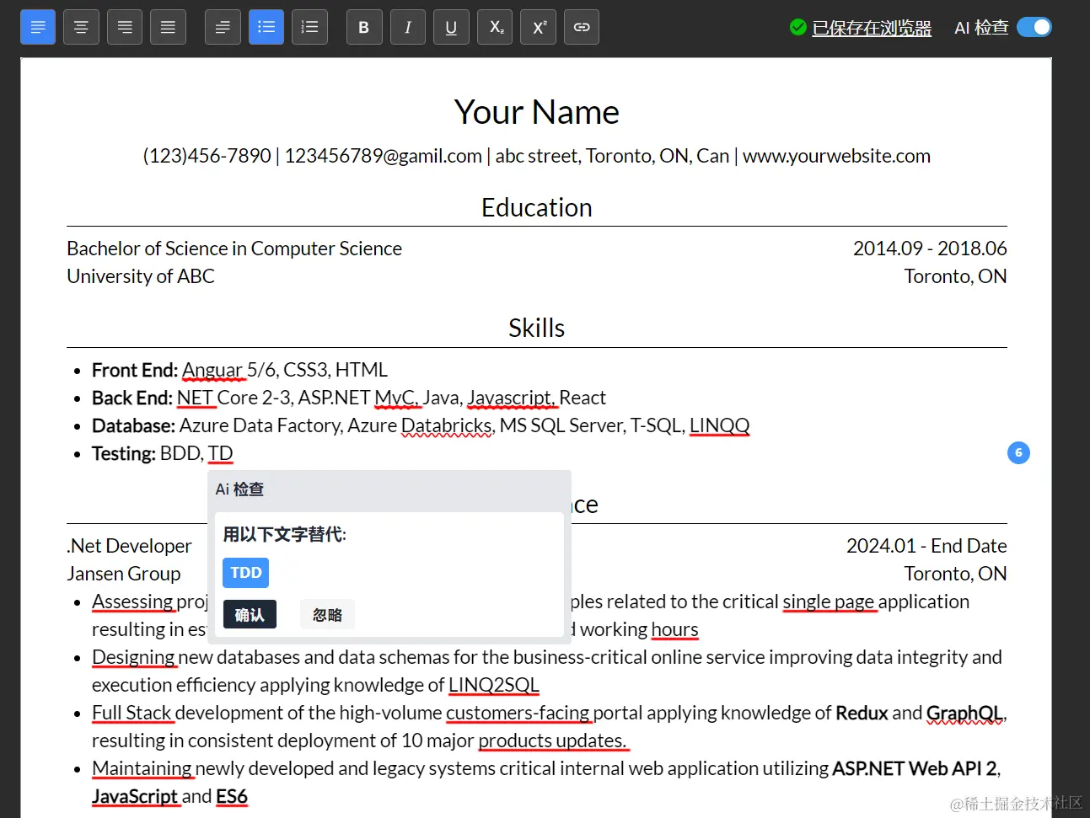Toggle the bulleted list icon

click(266, 27)
